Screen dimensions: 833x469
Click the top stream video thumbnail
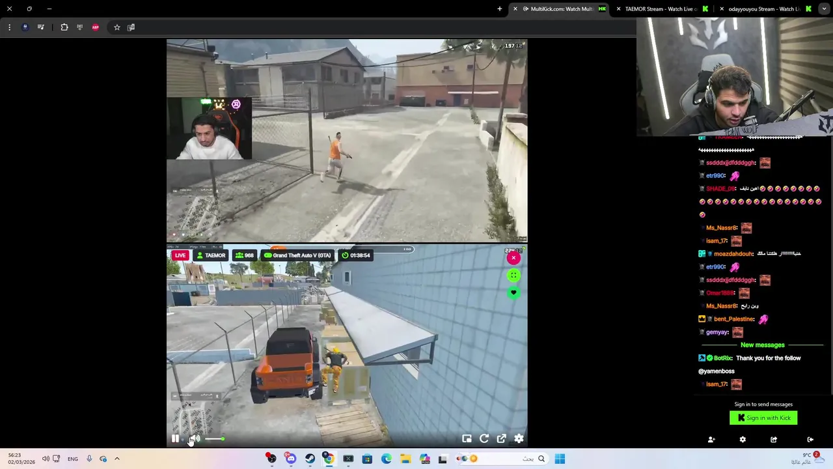click(347, 141)
